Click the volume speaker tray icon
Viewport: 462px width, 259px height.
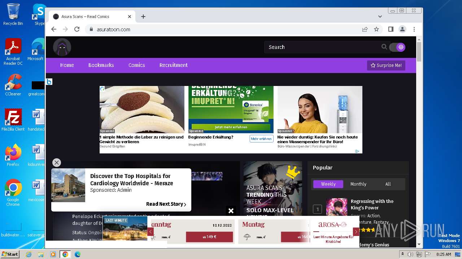(410, 254)
